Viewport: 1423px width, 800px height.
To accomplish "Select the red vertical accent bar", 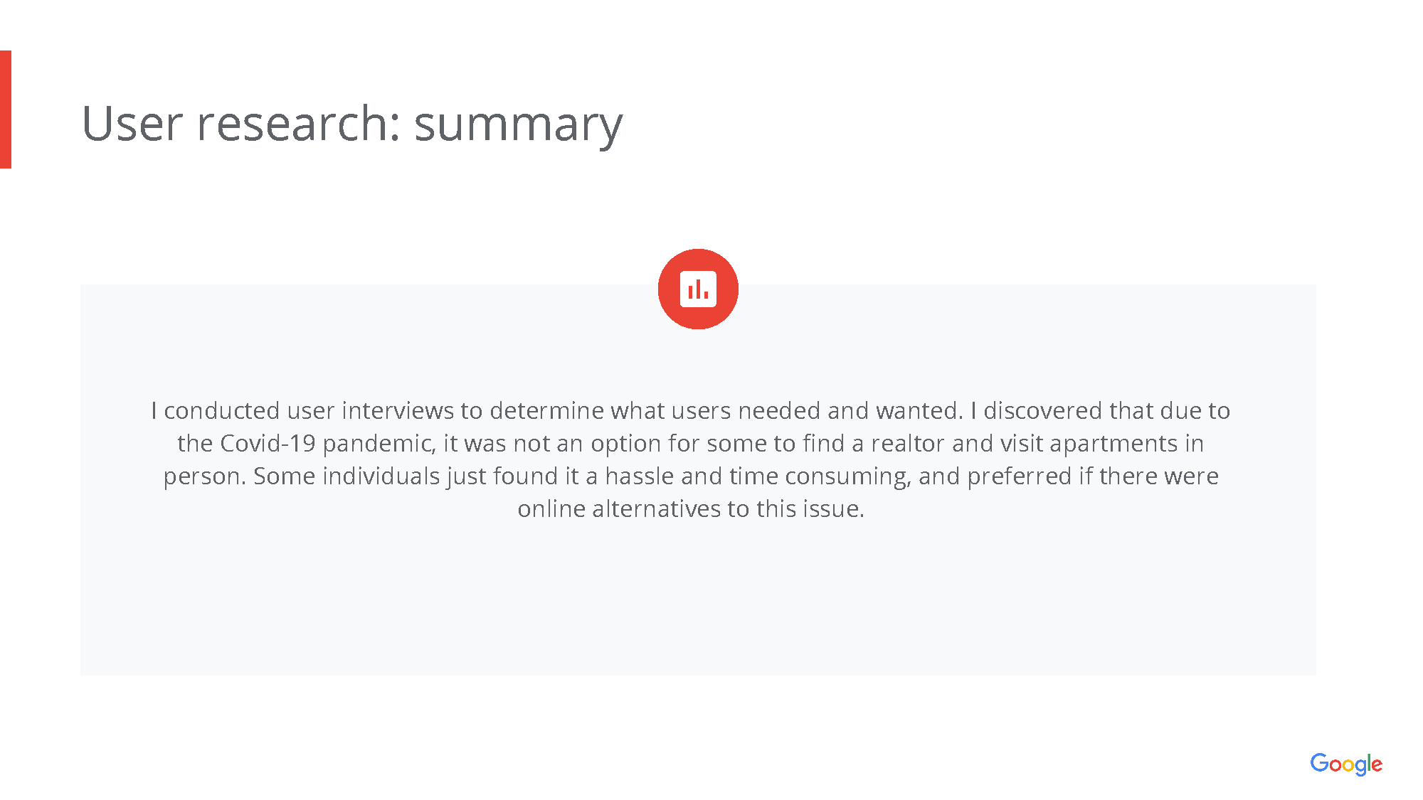I will pos(6,110).
